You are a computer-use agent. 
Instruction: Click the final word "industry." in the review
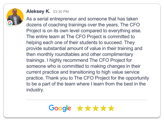click(35, 90)
